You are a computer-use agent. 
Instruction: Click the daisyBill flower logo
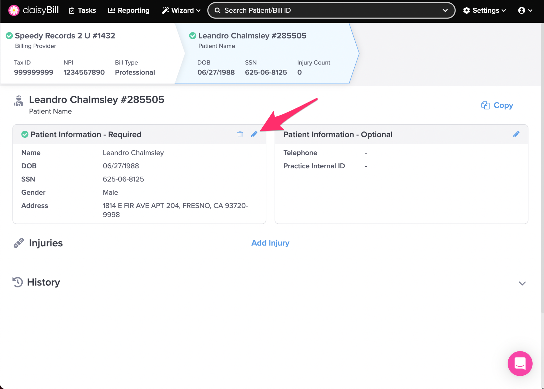click(x=14, y=10)
